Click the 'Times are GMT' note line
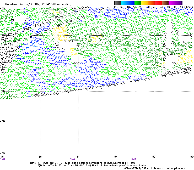Screen dimensions: 194x170 point(83,163)
